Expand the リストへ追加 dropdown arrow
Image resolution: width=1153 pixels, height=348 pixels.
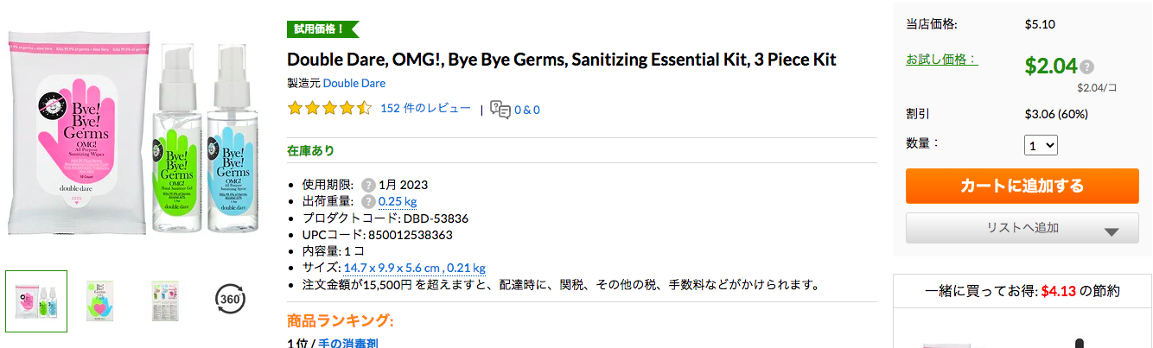(1112, 231)
